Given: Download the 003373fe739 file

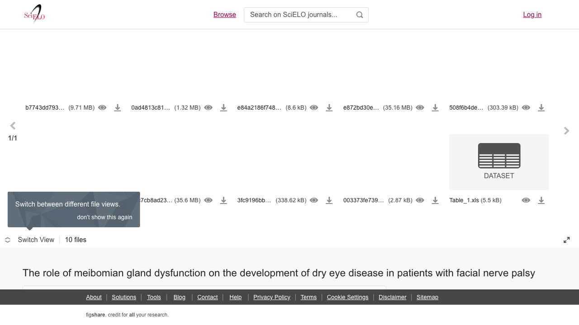Looking at the screenshot, I should click(x=435, y=200).
